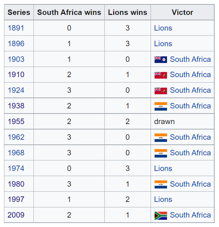
Task: Open the 1974 series link
Action: (16, 168)
